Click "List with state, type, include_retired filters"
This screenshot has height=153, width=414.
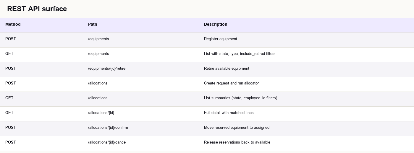click(240, 53)
